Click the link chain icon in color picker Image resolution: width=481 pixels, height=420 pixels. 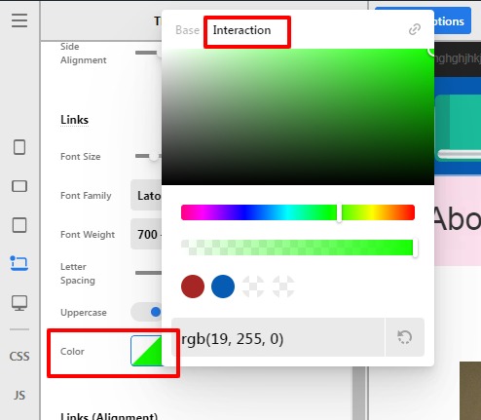(x=415, y=29)
